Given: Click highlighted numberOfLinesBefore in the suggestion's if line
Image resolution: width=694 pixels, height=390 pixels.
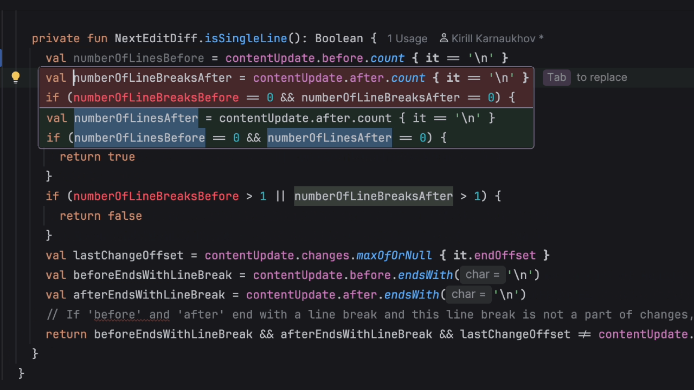Looking at the screenshot, I should (x=139, y=138).
